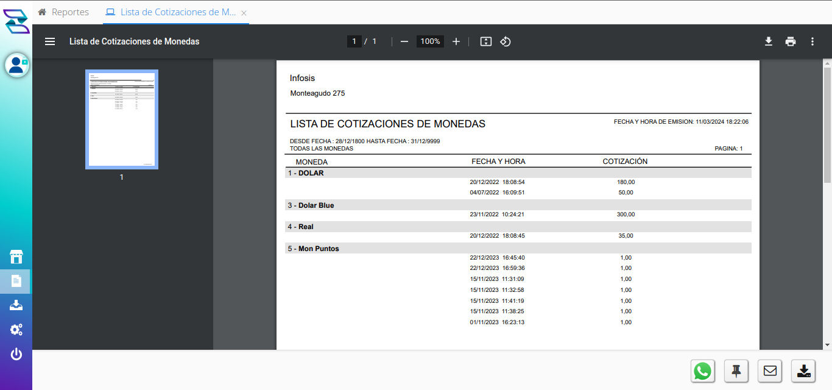
Task: Click the PDF vertical scrollbar
Action: click(x=827, y=124)
